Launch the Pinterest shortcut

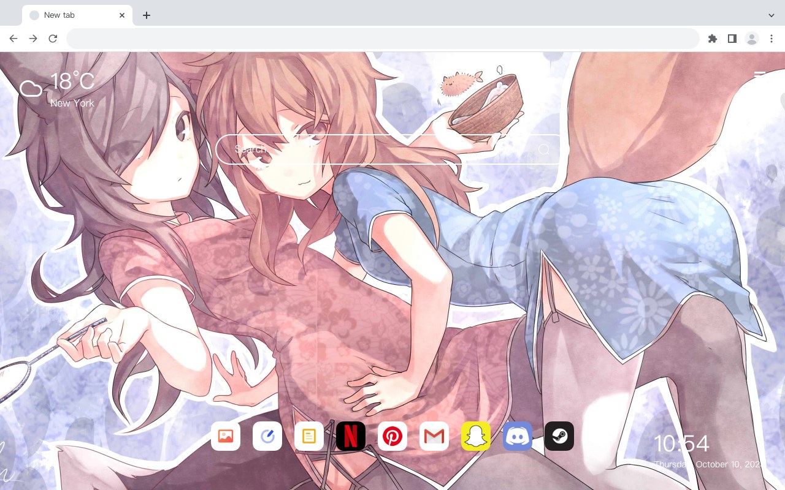pyautogui.click(x=392, y=436)
